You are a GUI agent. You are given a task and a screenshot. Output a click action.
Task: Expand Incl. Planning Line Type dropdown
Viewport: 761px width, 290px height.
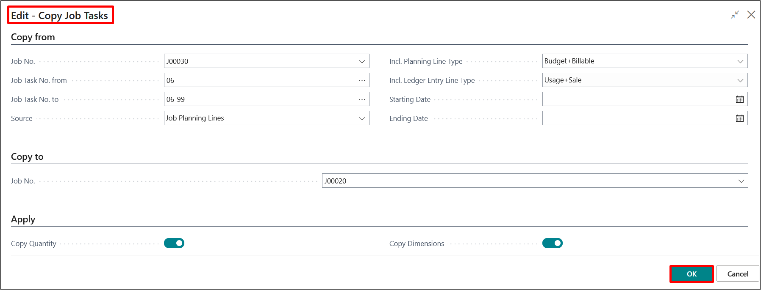pyautogui.click(x=740, y=61)
